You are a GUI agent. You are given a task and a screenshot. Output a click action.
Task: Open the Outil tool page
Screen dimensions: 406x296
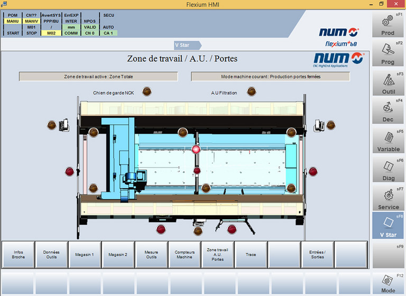[388, 82]
